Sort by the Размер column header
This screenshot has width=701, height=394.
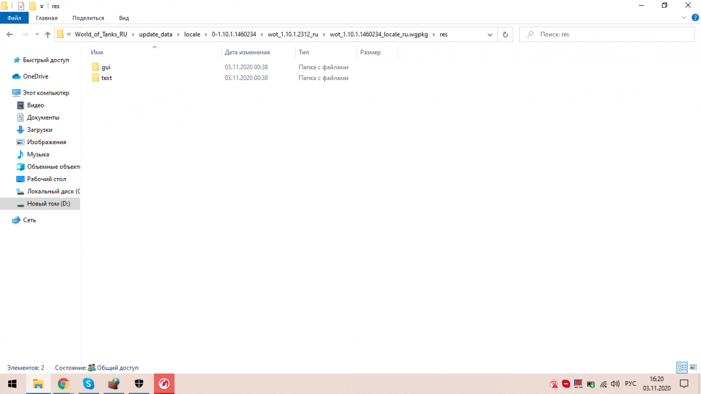click(x=370, y=53)
